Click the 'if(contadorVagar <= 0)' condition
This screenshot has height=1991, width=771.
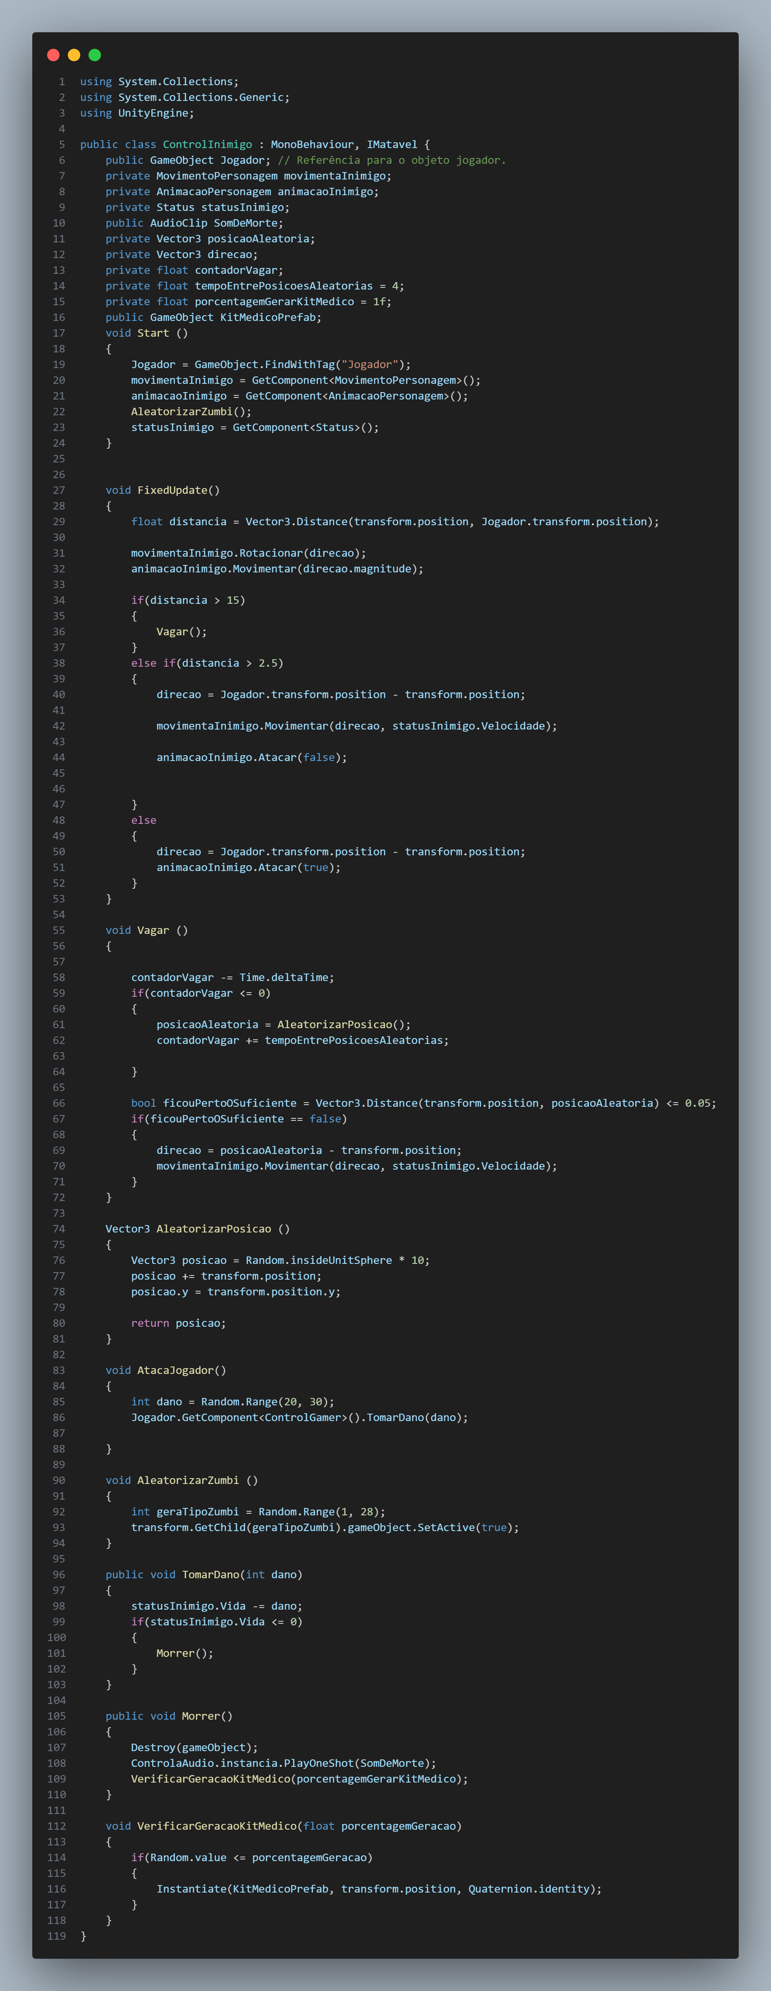point(201,993)
